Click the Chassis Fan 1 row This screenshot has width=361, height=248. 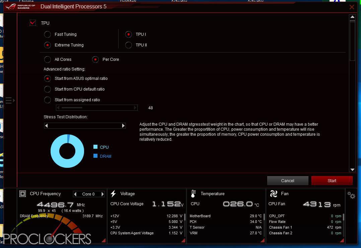coord(305,227)
